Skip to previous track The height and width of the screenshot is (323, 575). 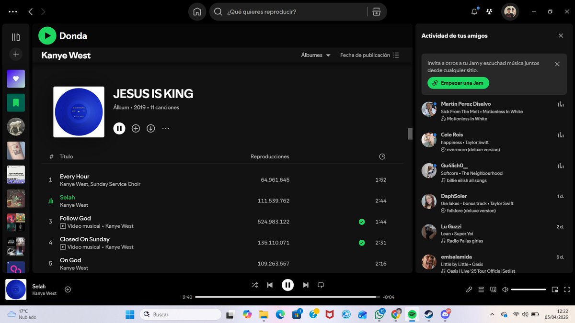click(x=270, y=285)
